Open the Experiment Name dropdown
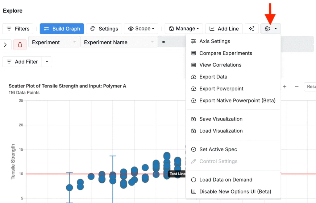The image size is (316, 203). tap(118, 42)
